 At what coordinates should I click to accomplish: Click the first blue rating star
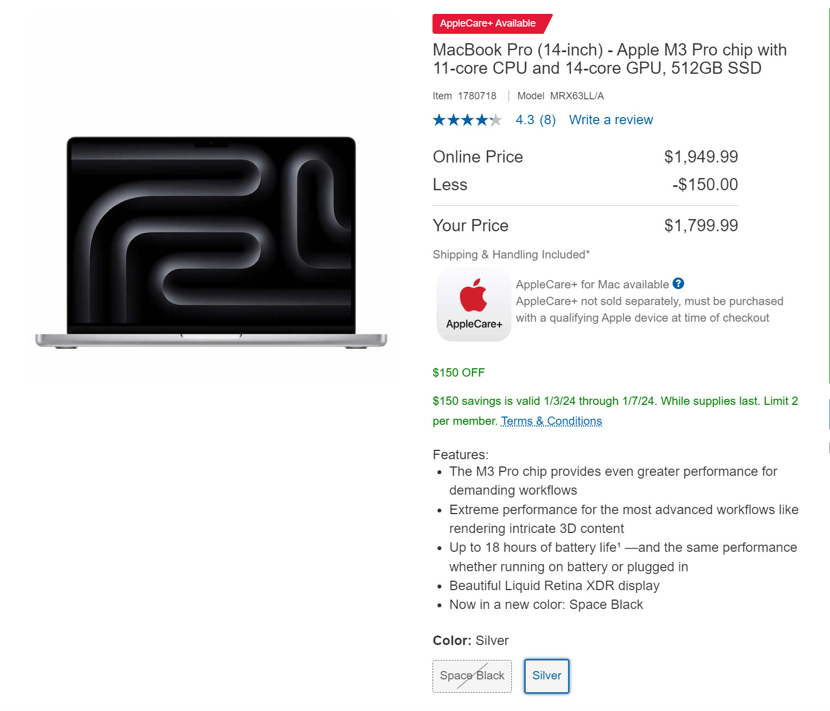pos(439,120)
